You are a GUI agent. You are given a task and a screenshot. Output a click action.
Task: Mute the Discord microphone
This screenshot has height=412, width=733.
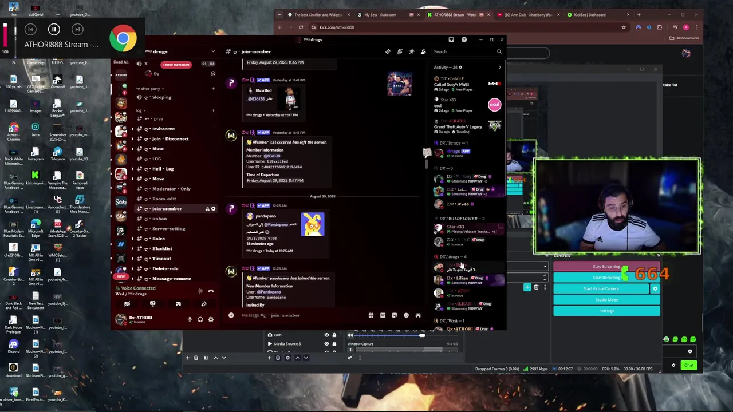pyautogui.click(x=190, y=319)
